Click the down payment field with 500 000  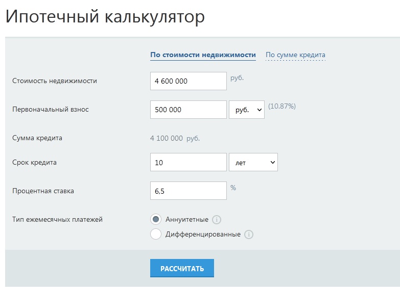tap(188, 110)
